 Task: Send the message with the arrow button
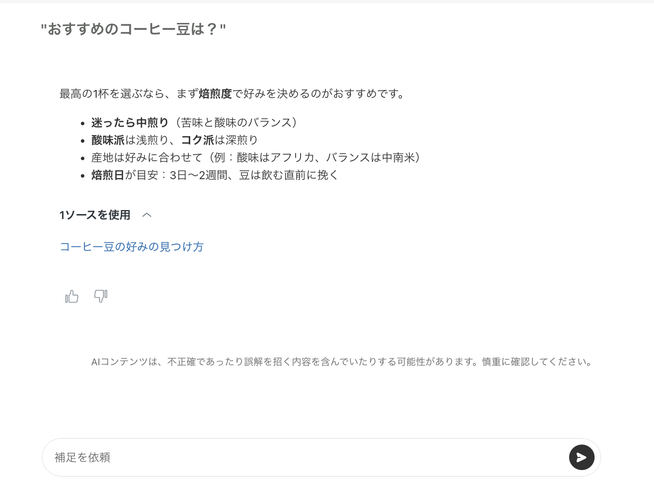(x=582, y=458)
